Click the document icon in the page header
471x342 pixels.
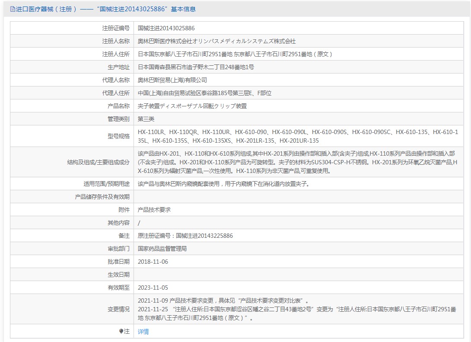tap(13, 9)
